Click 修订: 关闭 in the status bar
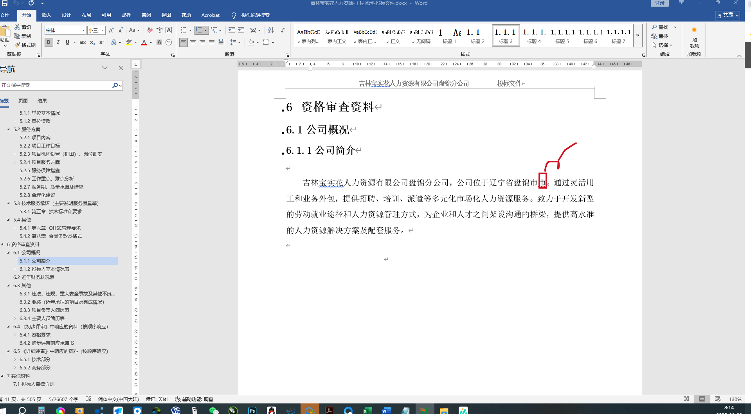 point(157,399)
